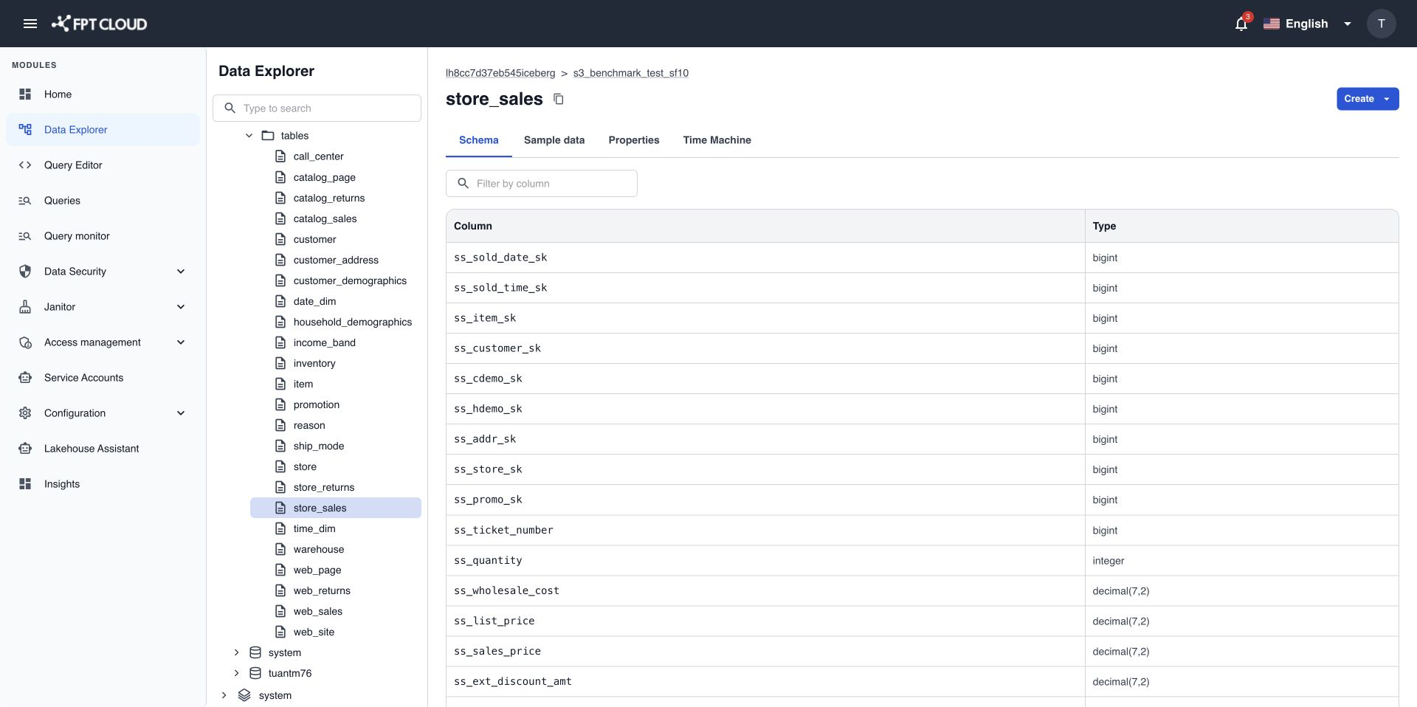Click the Service Accounts robot icon
The image size is (1417, 707).
click(25, 378)
